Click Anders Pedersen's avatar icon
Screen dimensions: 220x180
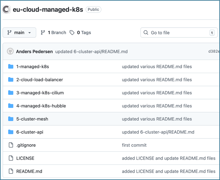click(x=10, y=51)
